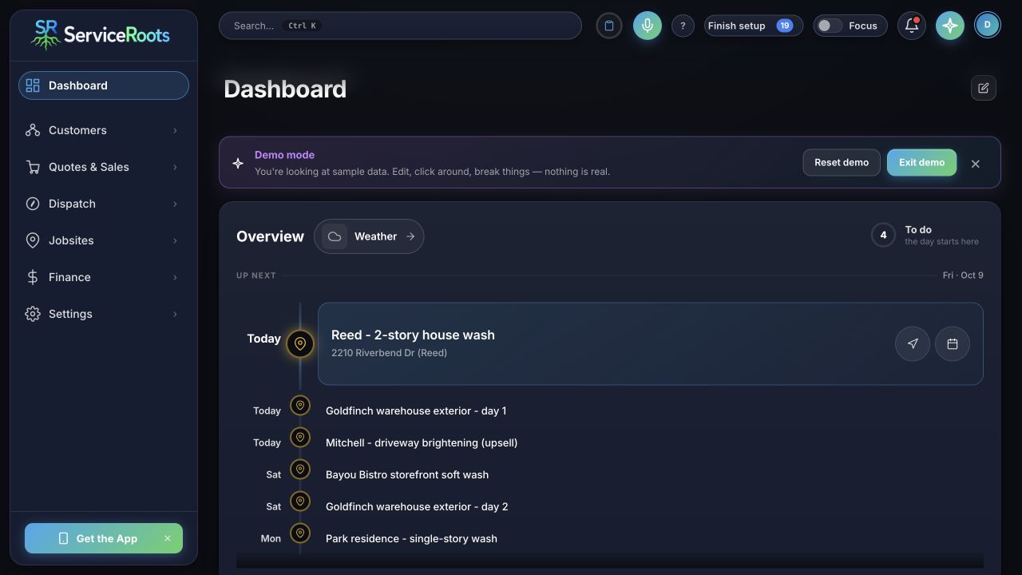Viewport: 1022px width, 575px height.
Task: Open calendar icon on Reed job card
Action: 953,344
